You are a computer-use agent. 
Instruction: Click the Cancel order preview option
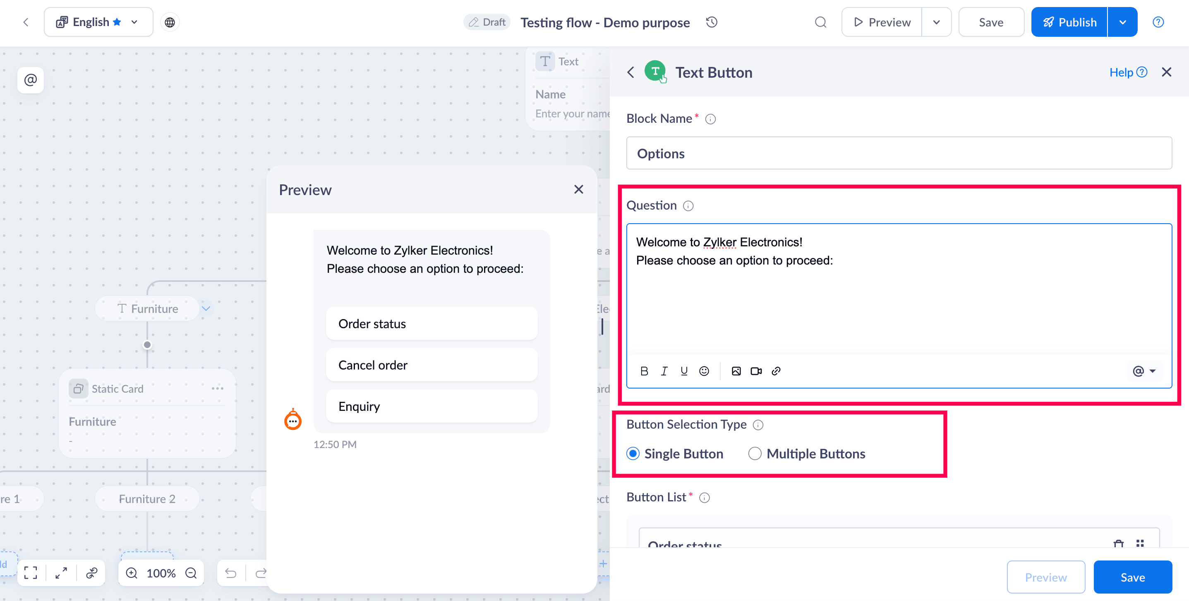pos(431,365)
